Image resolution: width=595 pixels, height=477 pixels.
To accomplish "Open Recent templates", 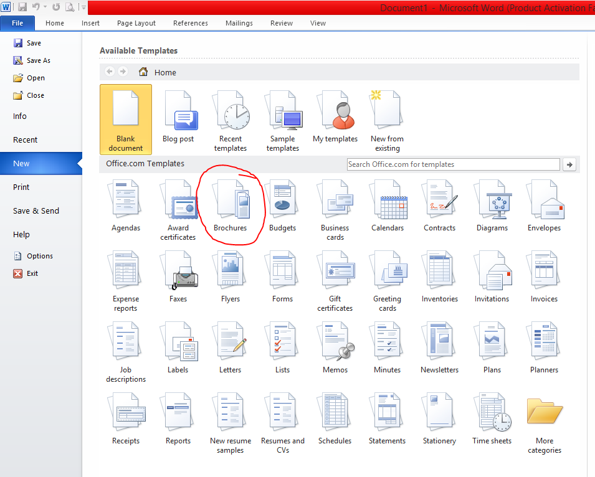I will (231, 121).
